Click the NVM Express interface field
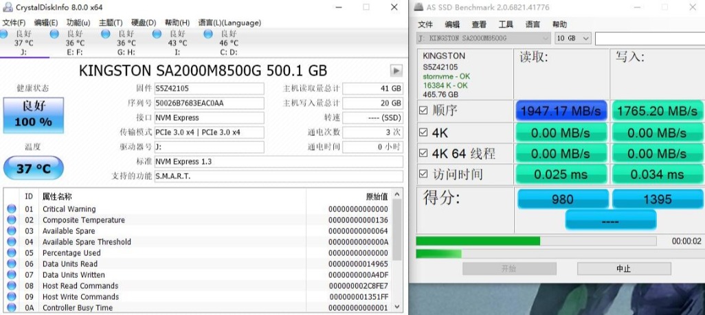 209,118
